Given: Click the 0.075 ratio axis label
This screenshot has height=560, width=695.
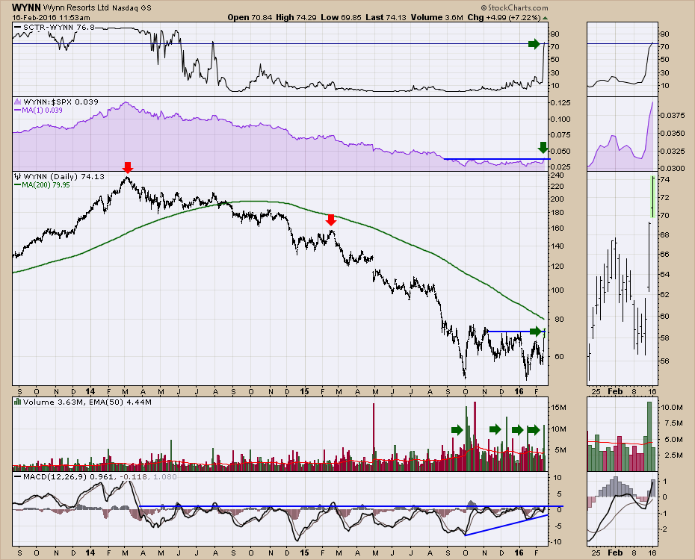Looking at the screenshot, I should pos(560,135).
